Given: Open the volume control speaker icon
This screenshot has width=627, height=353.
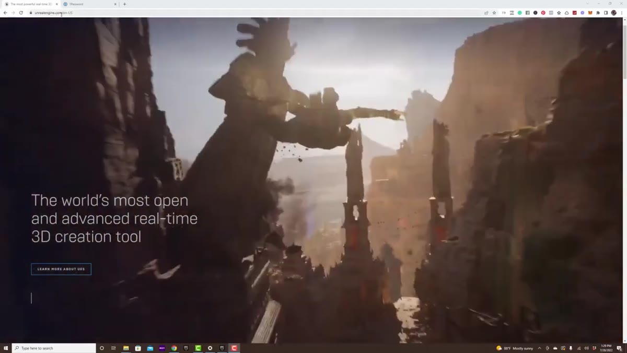Looking at the screenshot, I should click(586, 348).
